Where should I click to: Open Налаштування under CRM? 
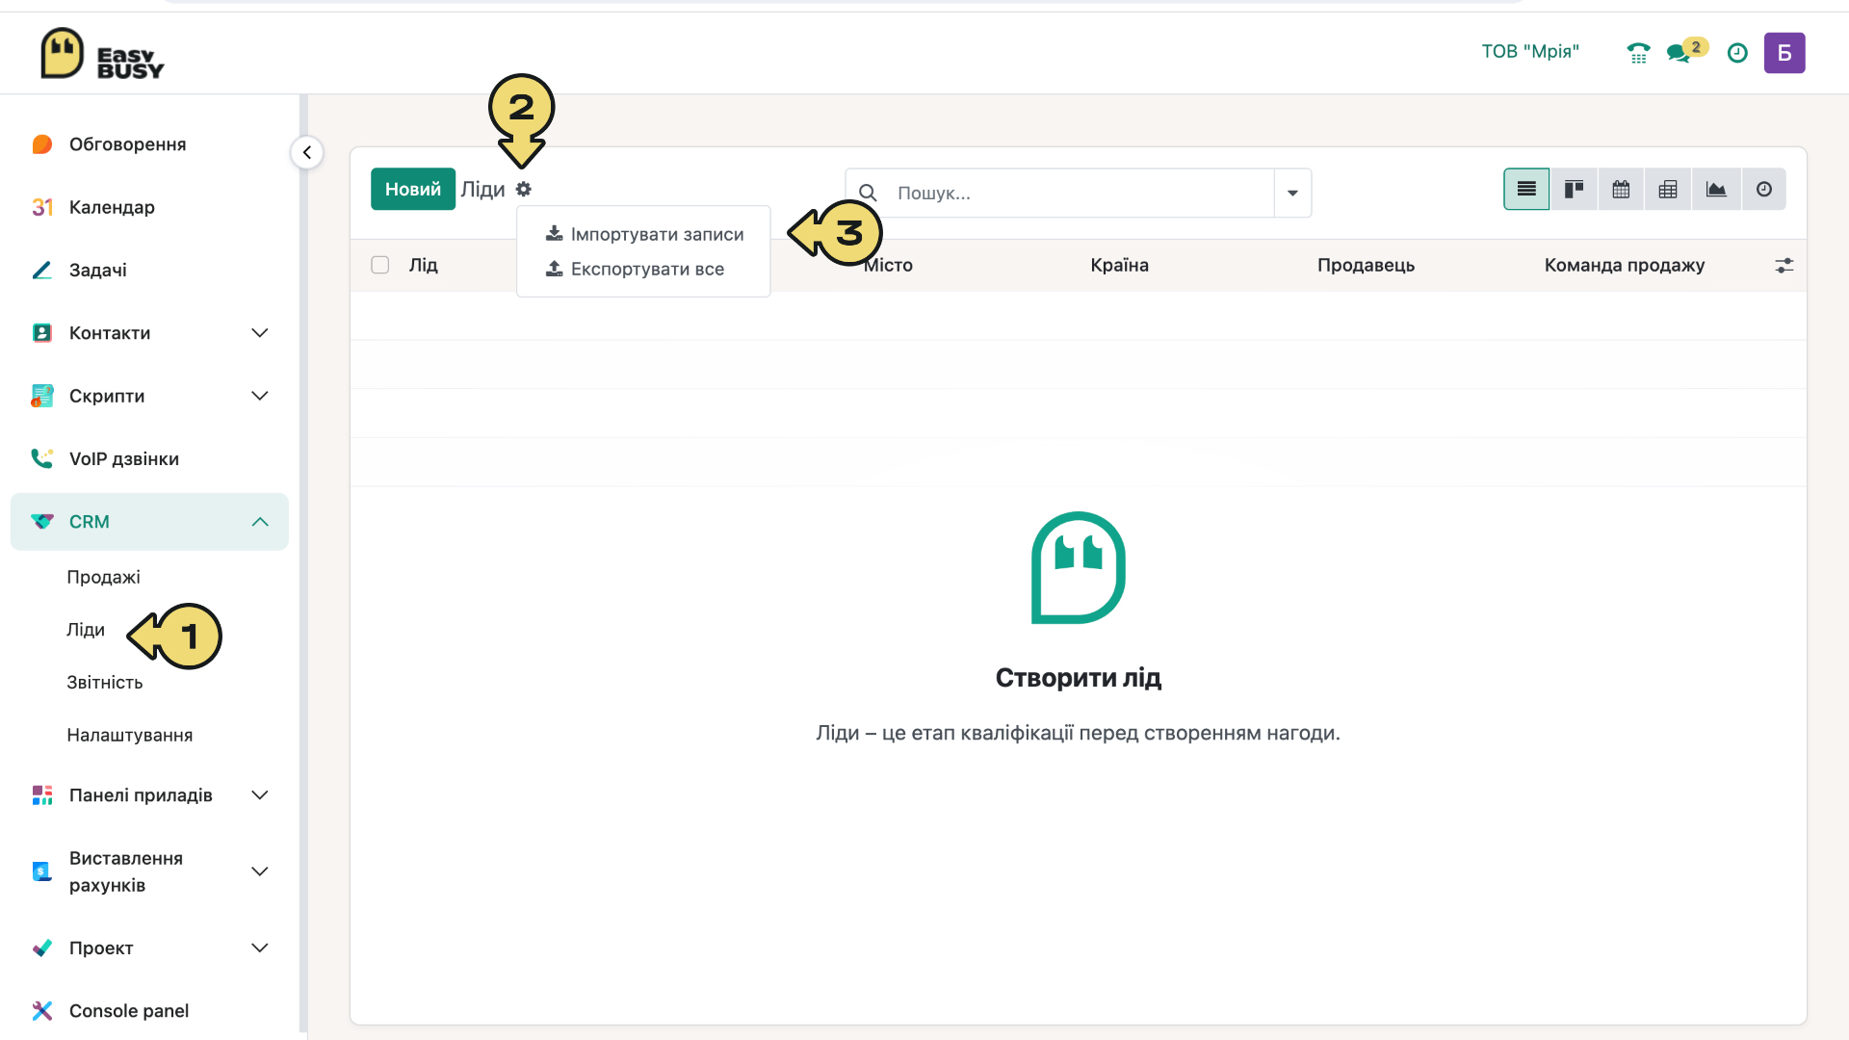point(130,735)
